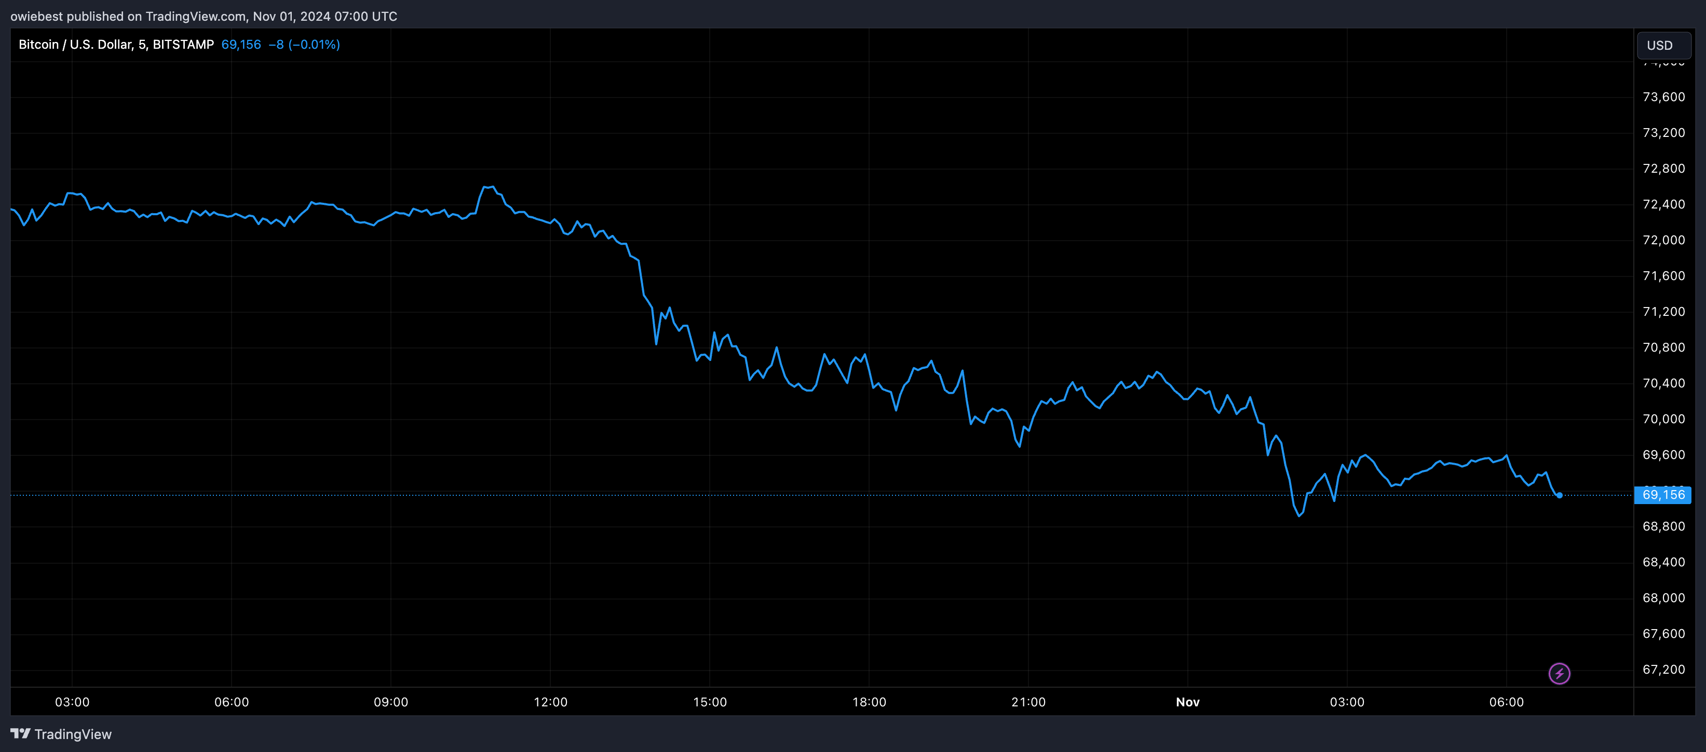Click the 73,600 price axis label
1706x752 pixels.
[x=1663, y=97]
